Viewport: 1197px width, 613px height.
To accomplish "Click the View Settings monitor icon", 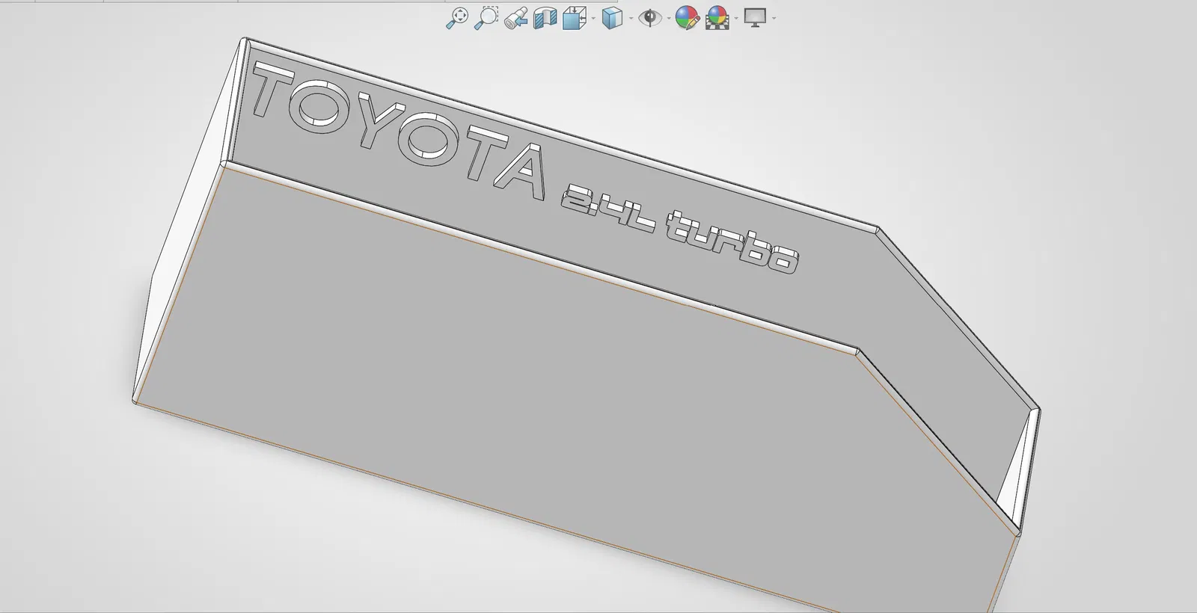I will pyautogui.click(x=755, y=18).
